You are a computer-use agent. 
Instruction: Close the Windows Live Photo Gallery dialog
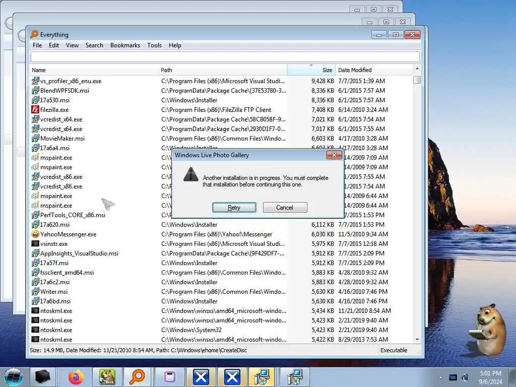pyautogui.click(x=334, y=155)
